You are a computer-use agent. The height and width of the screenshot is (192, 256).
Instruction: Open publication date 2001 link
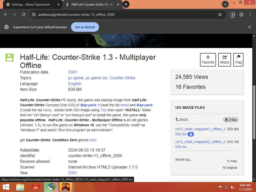72,72
